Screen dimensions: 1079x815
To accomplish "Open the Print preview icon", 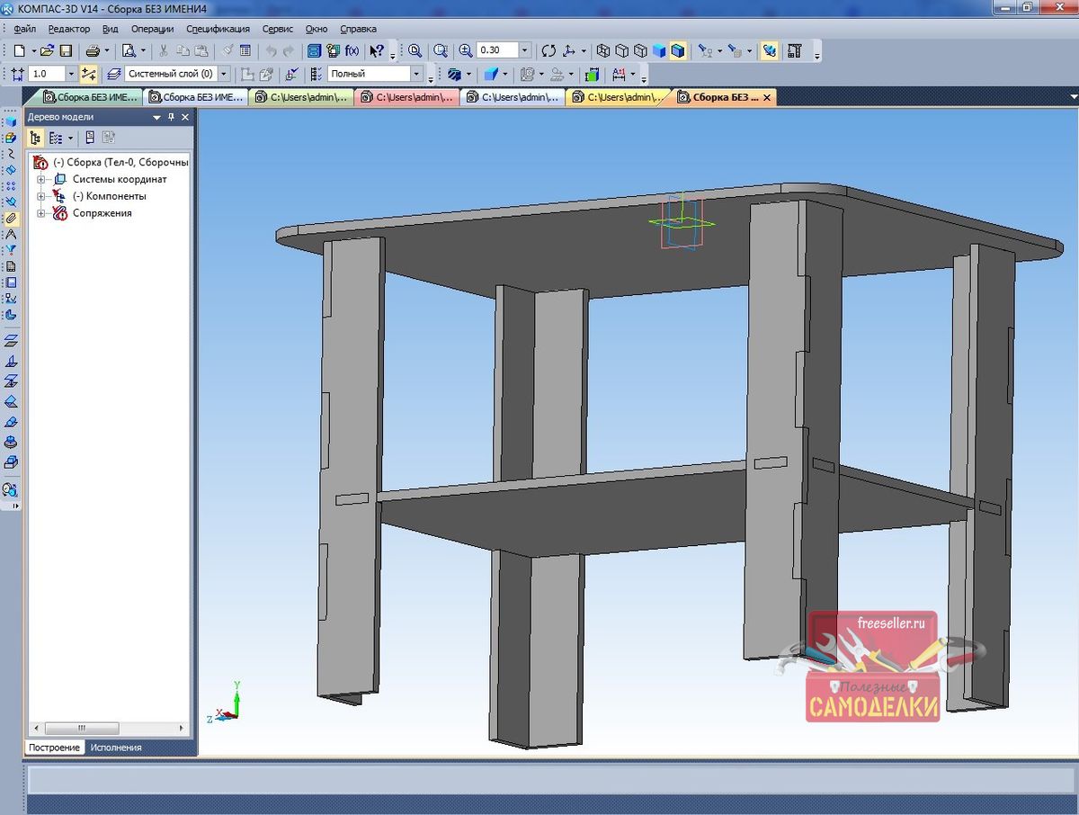I will pyautogui.click(x=129, y=51).
